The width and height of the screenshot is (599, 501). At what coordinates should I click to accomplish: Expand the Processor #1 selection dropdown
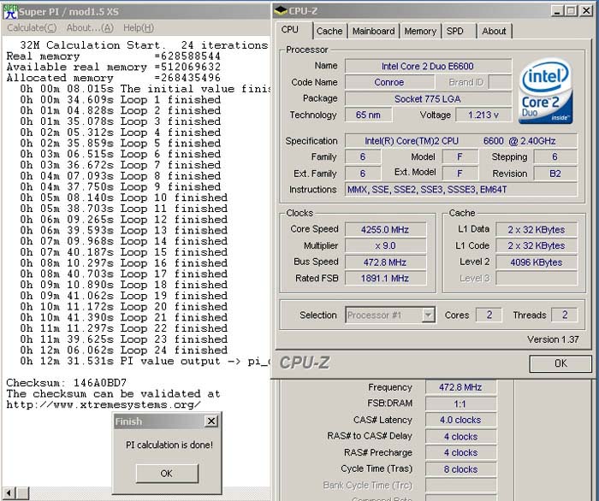[x=429, y=315]
